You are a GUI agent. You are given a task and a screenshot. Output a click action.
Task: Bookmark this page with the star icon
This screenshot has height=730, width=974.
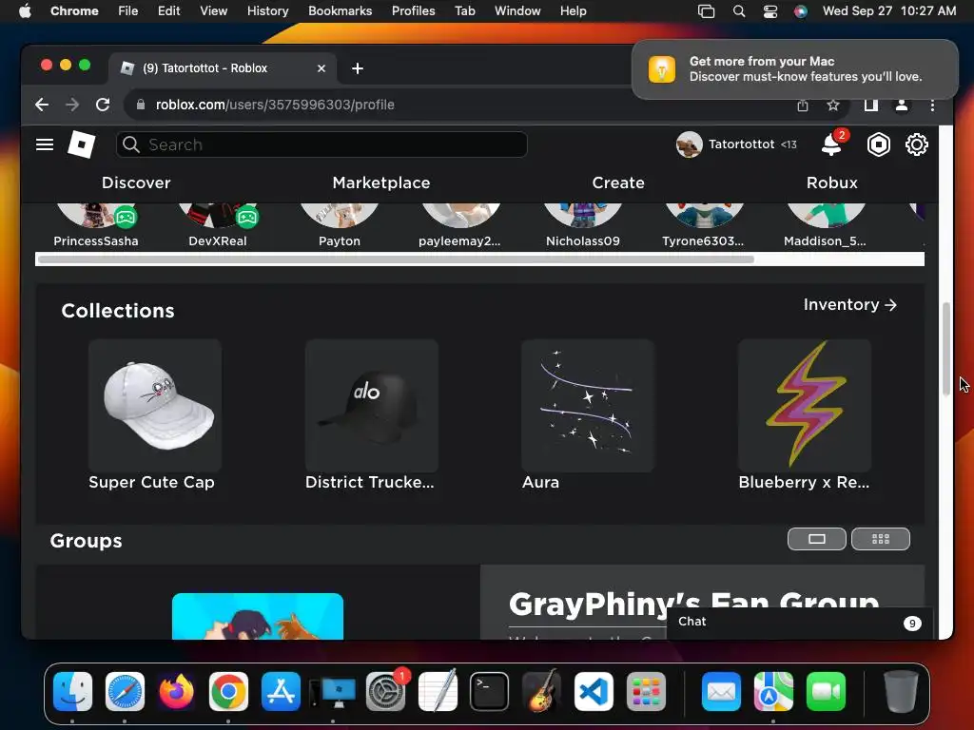(833, 105)
